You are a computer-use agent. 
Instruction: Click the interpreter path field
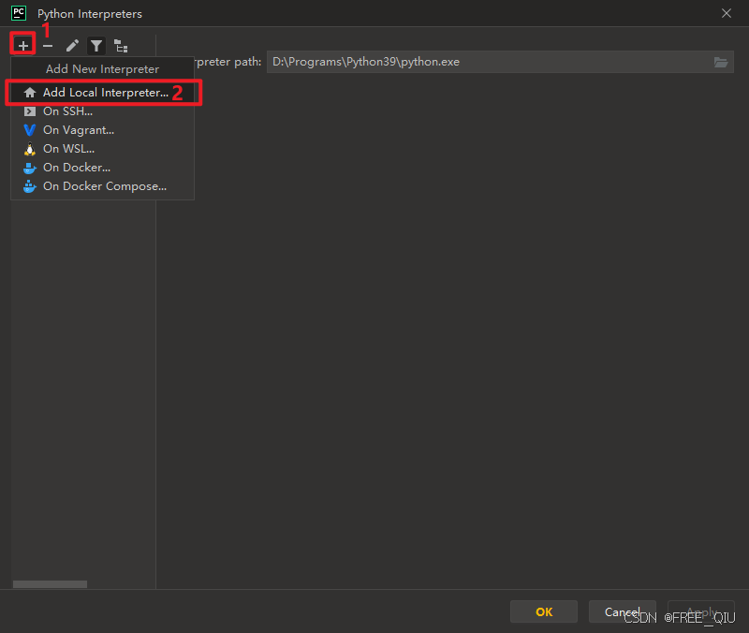500,62
